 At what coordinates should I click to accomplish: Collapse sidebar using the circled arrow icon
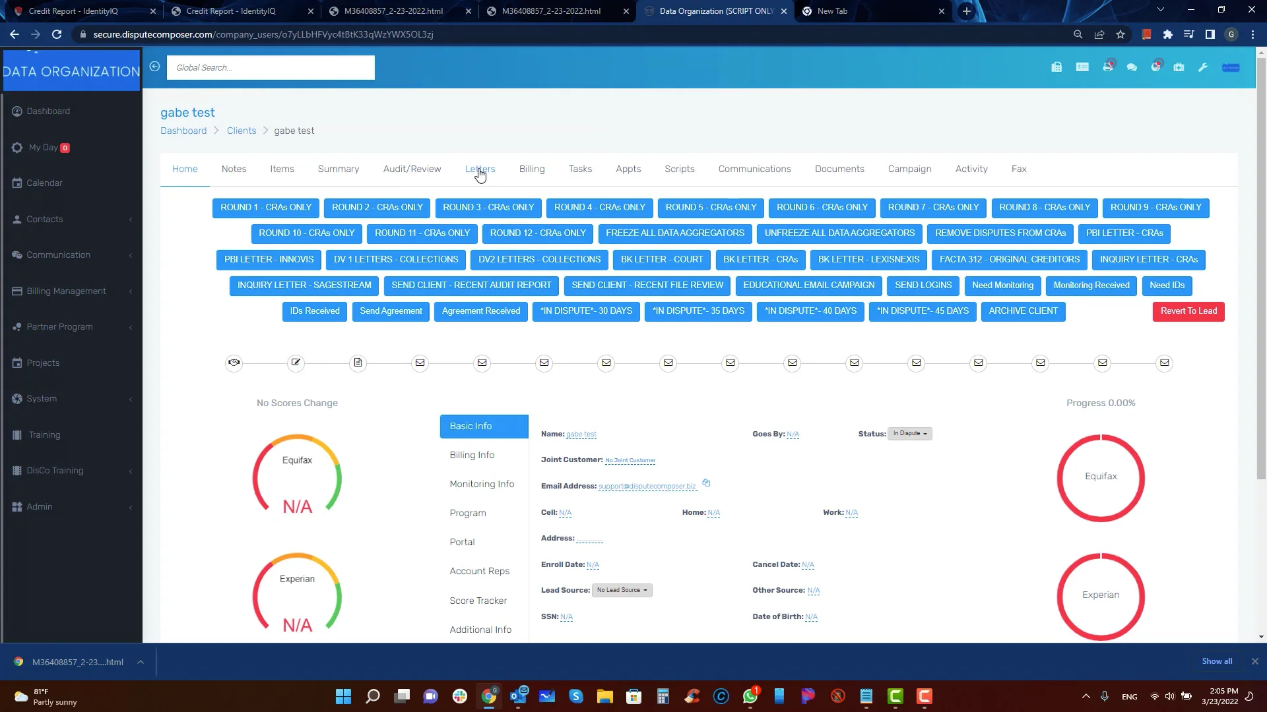[x=154, y=67]
